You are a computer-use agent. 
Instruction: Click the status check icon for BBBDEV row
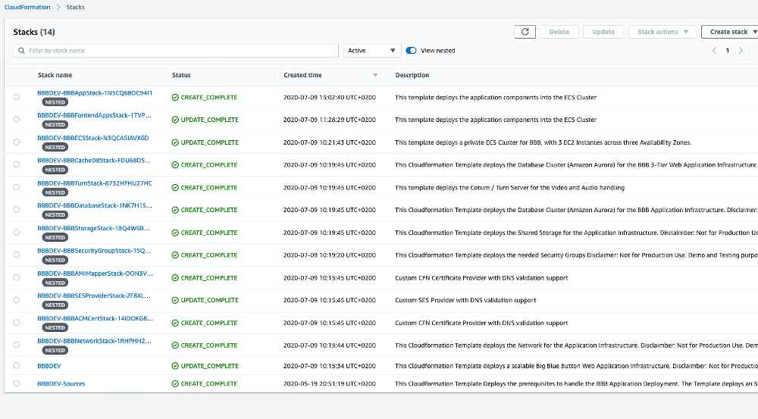(x=175, y=366)
